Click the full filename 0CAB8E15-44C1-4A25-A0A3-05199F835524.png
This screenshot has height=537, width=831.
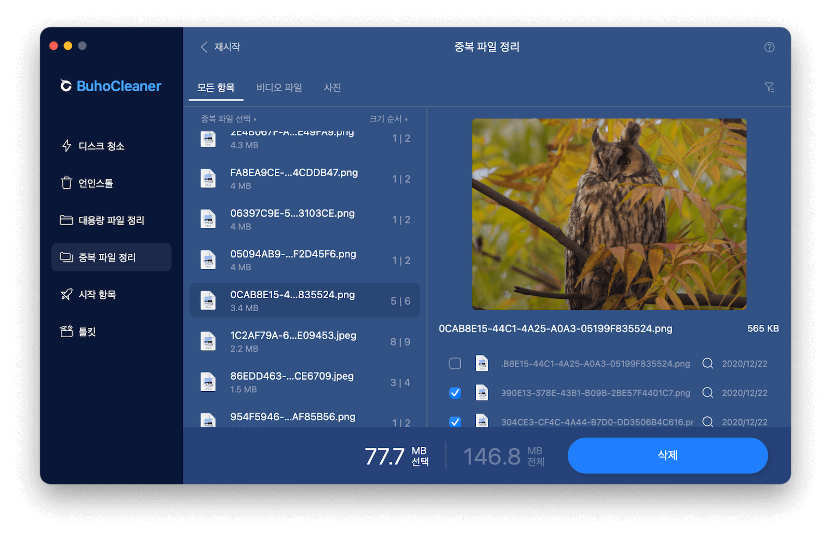pos(555,328)
